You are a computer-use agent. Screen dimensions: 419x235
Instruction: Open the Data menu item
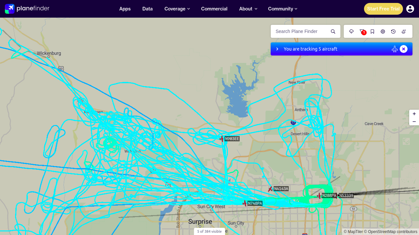(148, 9)
